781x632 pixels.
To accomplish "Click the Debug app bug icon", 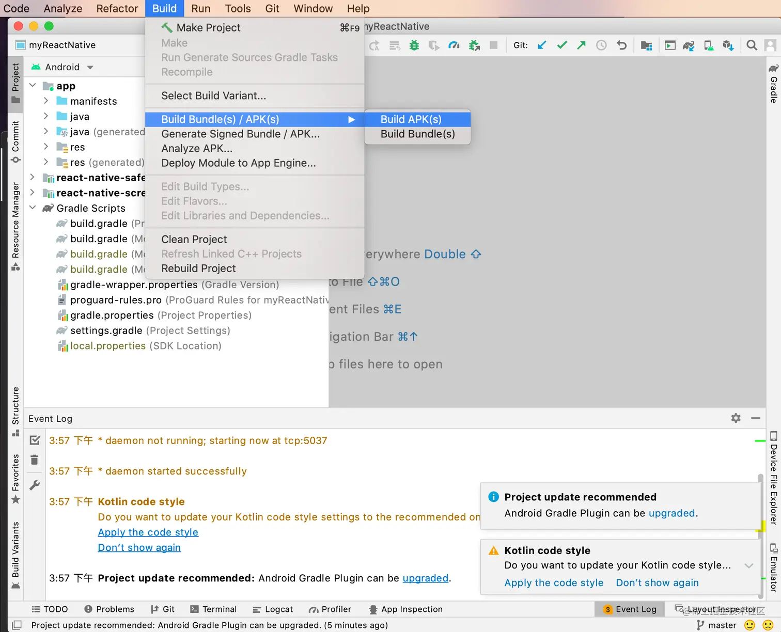I will tap(414, 45).
